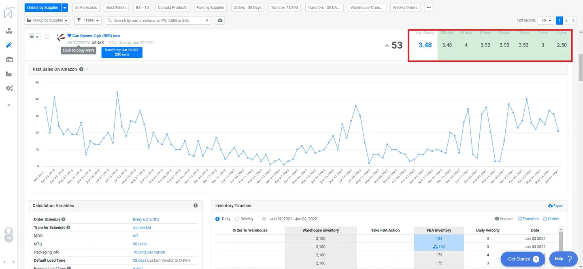Edit Packaging Info 10 units per carton

(149, 252)
